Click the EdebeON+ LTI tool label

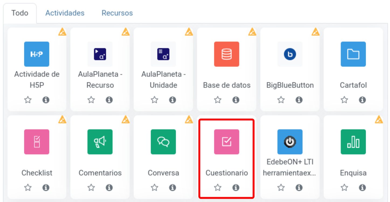pyautogui.click(x=290, y=167)
